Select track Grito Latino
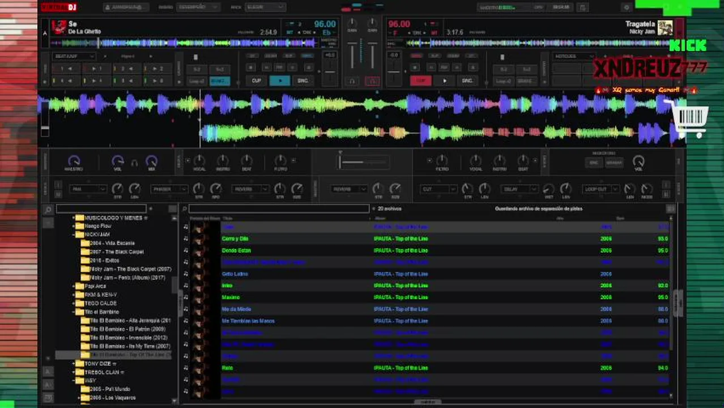The width and height of the screenshot is (724, 408). click(x=235, y=274)
